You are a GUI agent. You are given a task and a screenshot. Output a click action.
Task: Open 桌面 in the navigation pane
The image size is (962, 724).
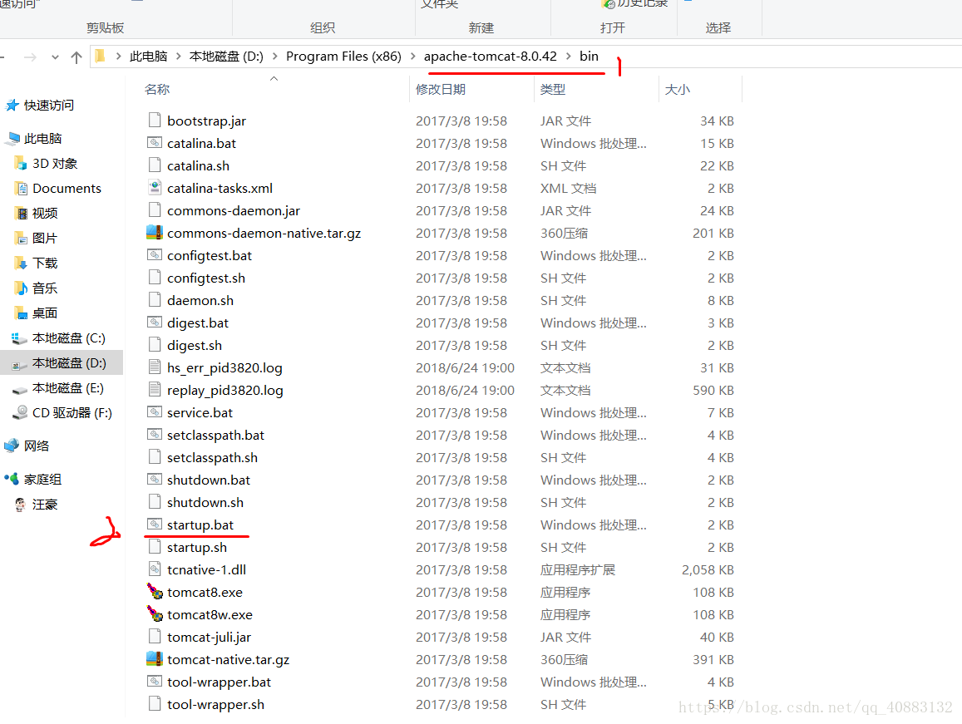coord(45,313)
